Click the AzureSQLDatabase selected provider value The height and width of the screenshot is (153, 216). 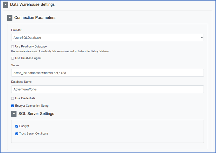(x=27, y=38)
